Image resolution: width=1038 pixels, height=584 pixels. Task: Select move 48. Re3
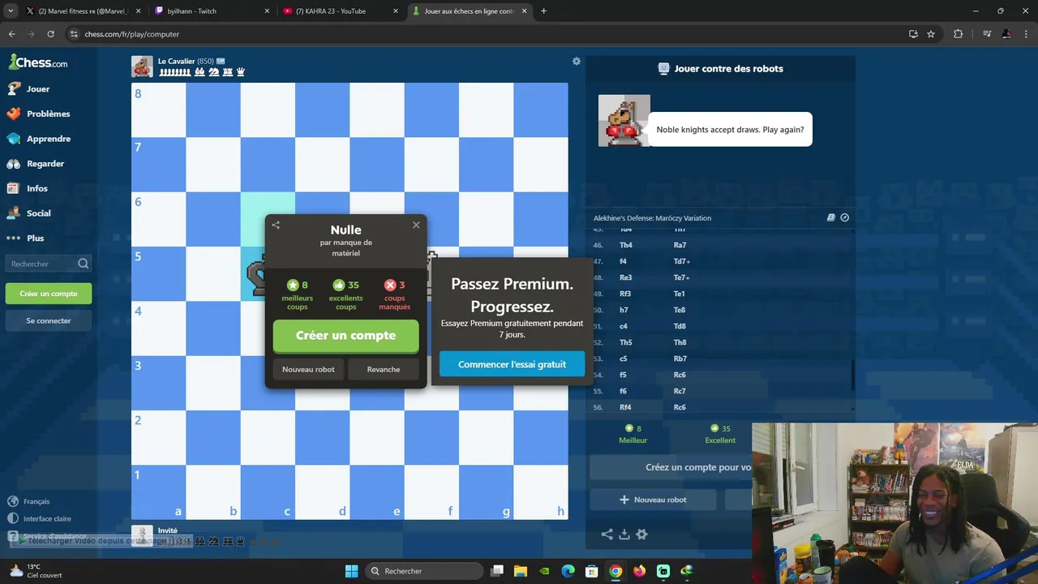[x=626, y=277]
